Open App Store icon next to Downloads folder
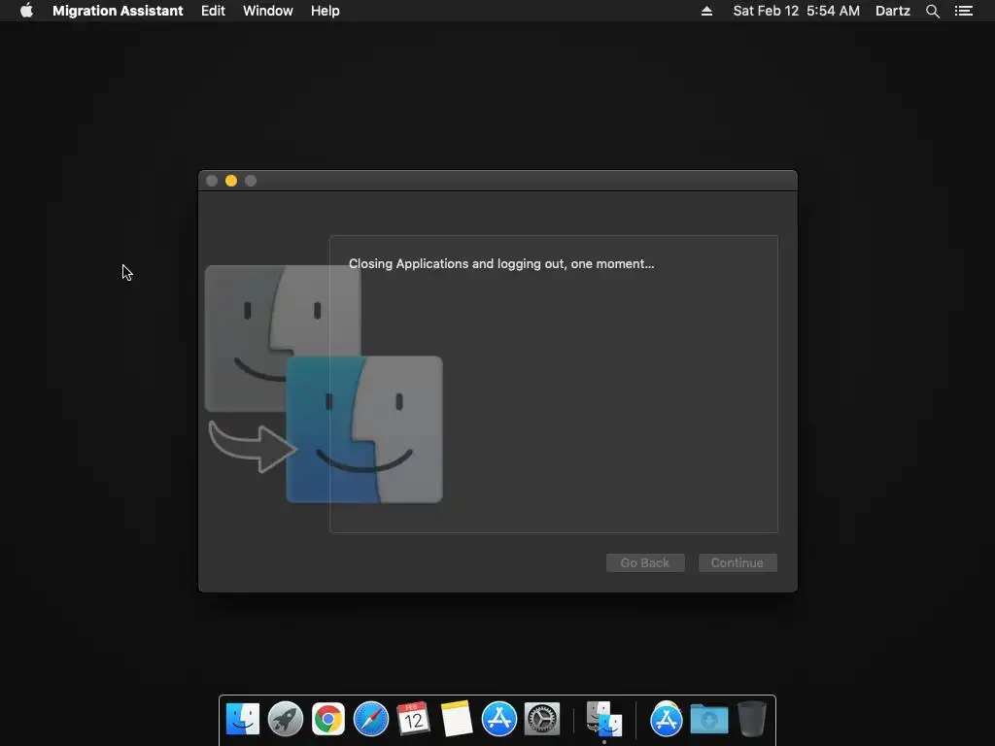 click(x=666, y=719)
